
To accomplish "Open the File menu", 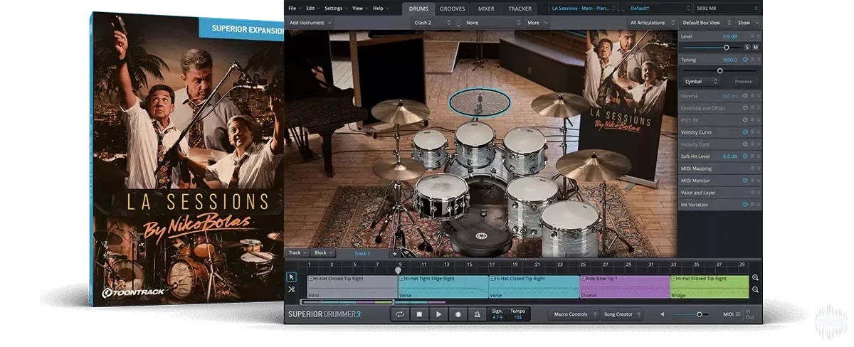I will pyautogui.click(x=294, y=9).
